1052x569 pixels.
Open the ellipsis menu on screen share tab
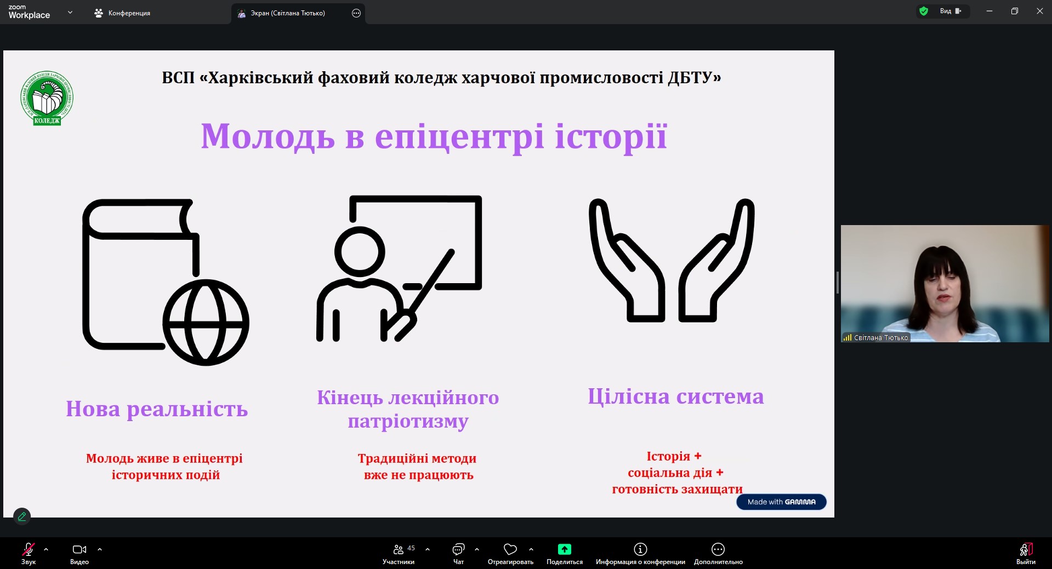[x=356, y=13]
